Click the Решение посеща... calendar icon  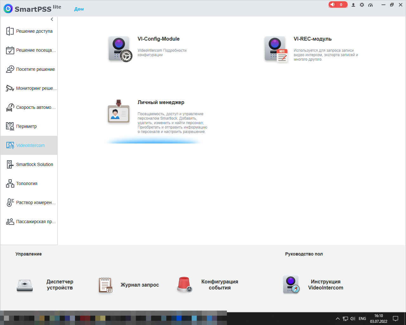click(10, 50)
